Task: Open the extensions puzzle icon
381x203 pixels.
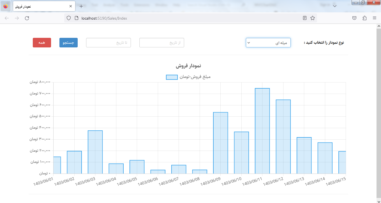Action: [364, 18]
